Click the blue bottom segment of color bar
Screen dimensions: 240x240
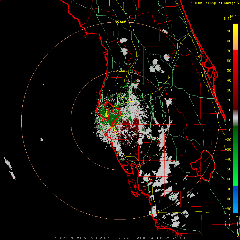(235, 199)
